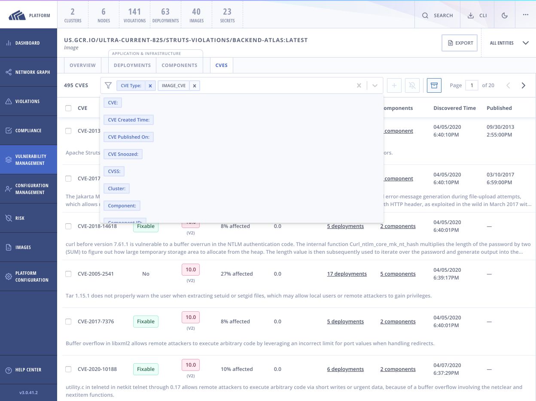Check the CVE-2017-7376 checkbox
536x401 pixels.
tap(68, 322)
